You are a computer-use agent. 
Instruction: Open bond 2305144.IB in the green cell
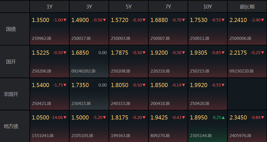201,135
